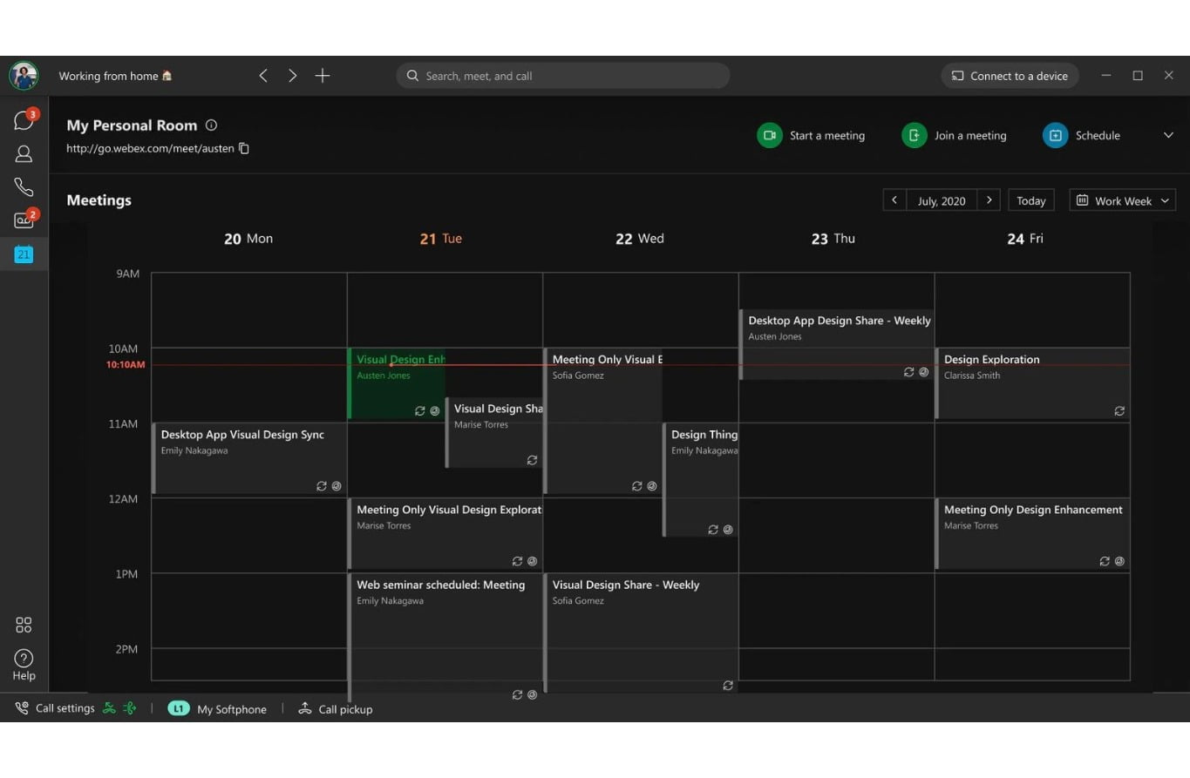1190x778 pixels.
Task: Click the first green call forwarding status icon
Action: pyautogui.click(x=109, y=708)
